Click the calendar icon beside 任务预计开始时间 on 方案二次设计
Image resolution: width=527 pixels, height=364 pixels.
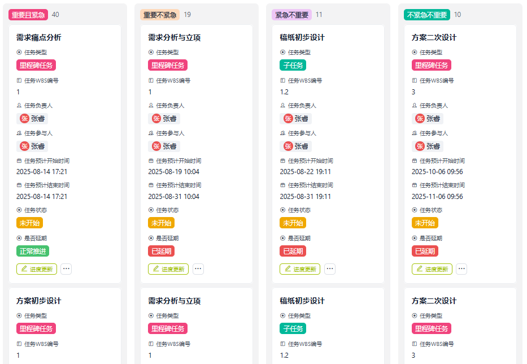pos(415,161)
